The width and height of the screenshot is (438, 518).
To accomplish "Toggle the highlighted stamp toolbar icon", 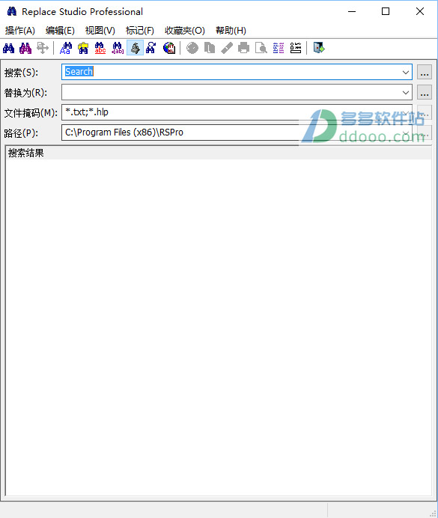I will pyautogui.click(x=135, y=48).
